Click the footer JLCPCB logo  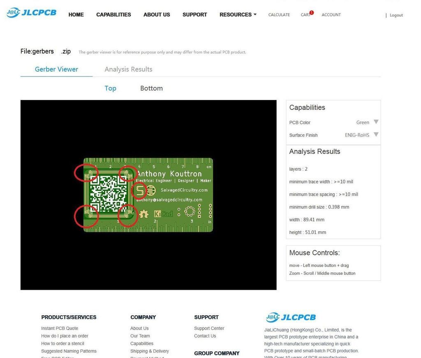pos(291,317)
